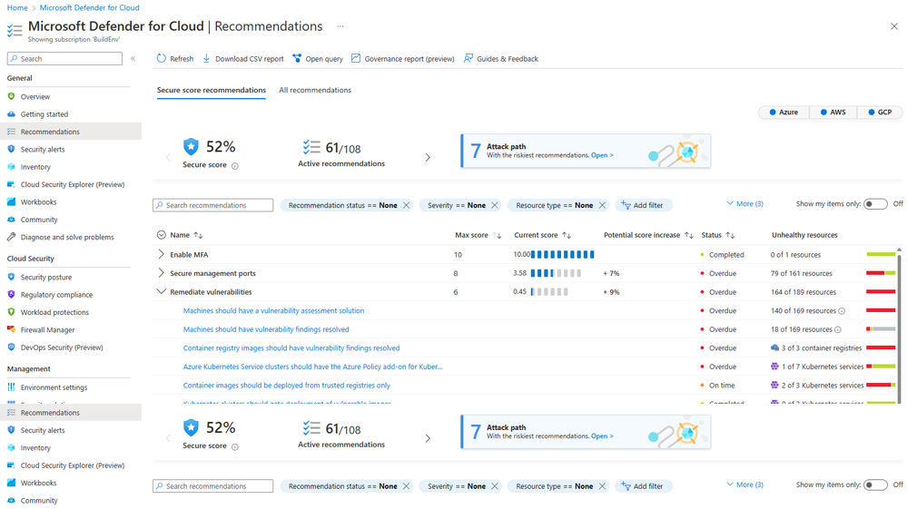
Task: Click Kubernetes icon for 2 of 3 services
Action: click(774, 385)
